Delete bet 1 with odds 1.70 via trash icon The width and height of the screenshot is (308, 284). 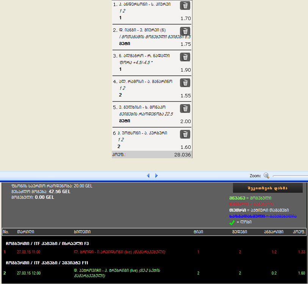pyautogui.click(x=185, y=6)
